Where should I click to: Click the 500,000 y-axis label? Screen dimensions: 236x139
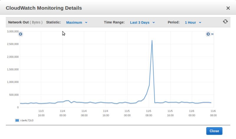coord(14,95)
